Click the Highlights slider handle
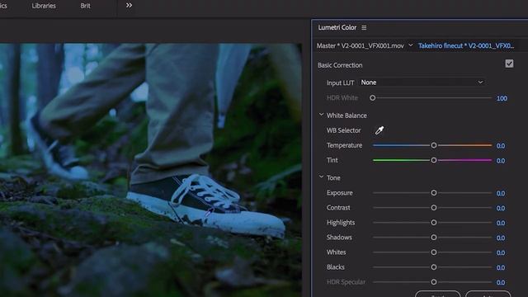Screen dimensions: 528x297 tap(434, 222)
